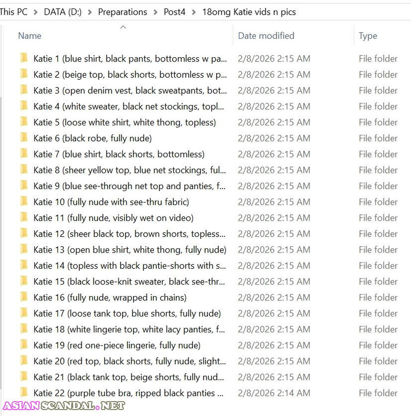Go to This PC in address bar
411x420 pixels.
[x=14, y=12]
